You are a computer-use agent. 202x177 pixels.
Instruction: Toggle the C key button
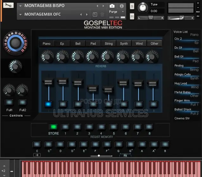point(37,144)
